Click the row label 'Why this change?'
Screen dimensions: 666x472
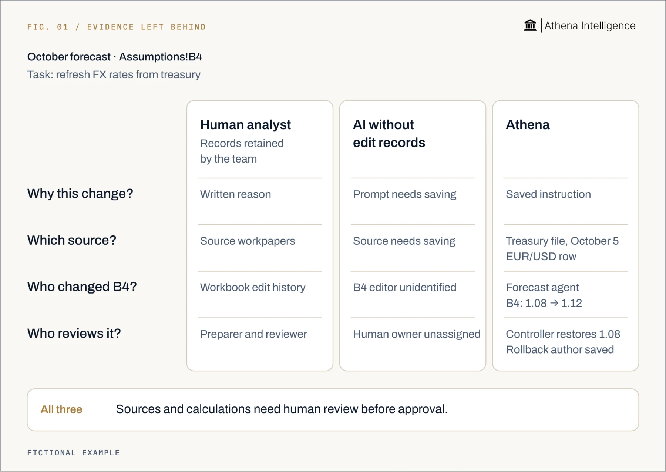point(80,194)
